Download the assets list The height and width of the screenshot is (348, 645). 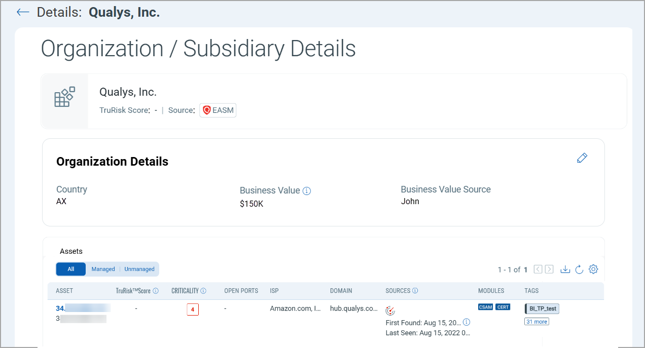coord(565,269)
